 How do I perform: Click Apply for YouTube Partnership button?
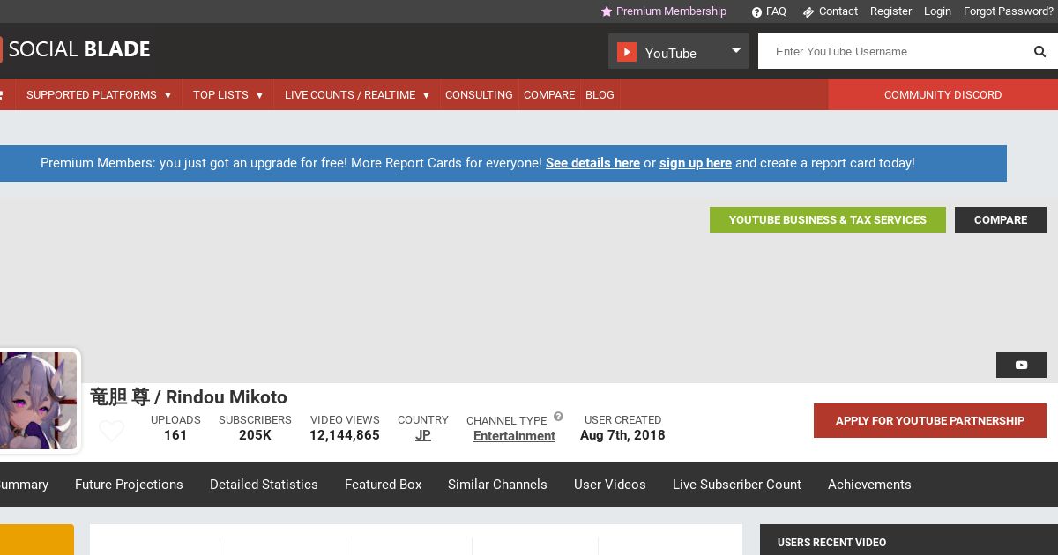point(929,421)
